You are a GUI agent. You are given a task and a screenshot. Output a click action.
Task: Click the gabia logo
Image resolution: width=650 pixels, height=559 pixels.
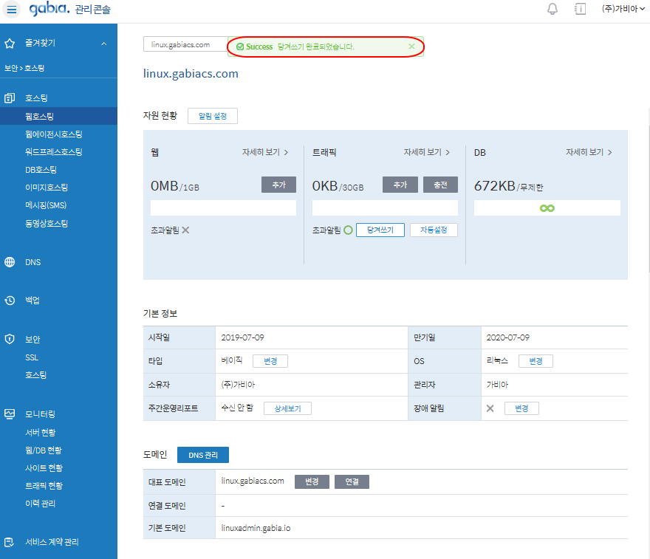49,9
